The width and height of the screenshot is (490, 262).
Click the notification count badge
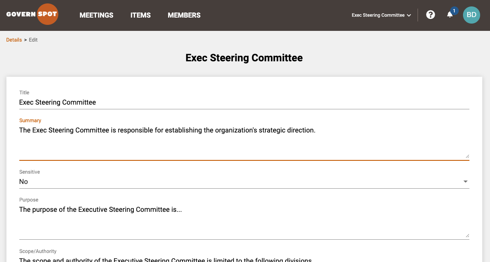[454, 11]
